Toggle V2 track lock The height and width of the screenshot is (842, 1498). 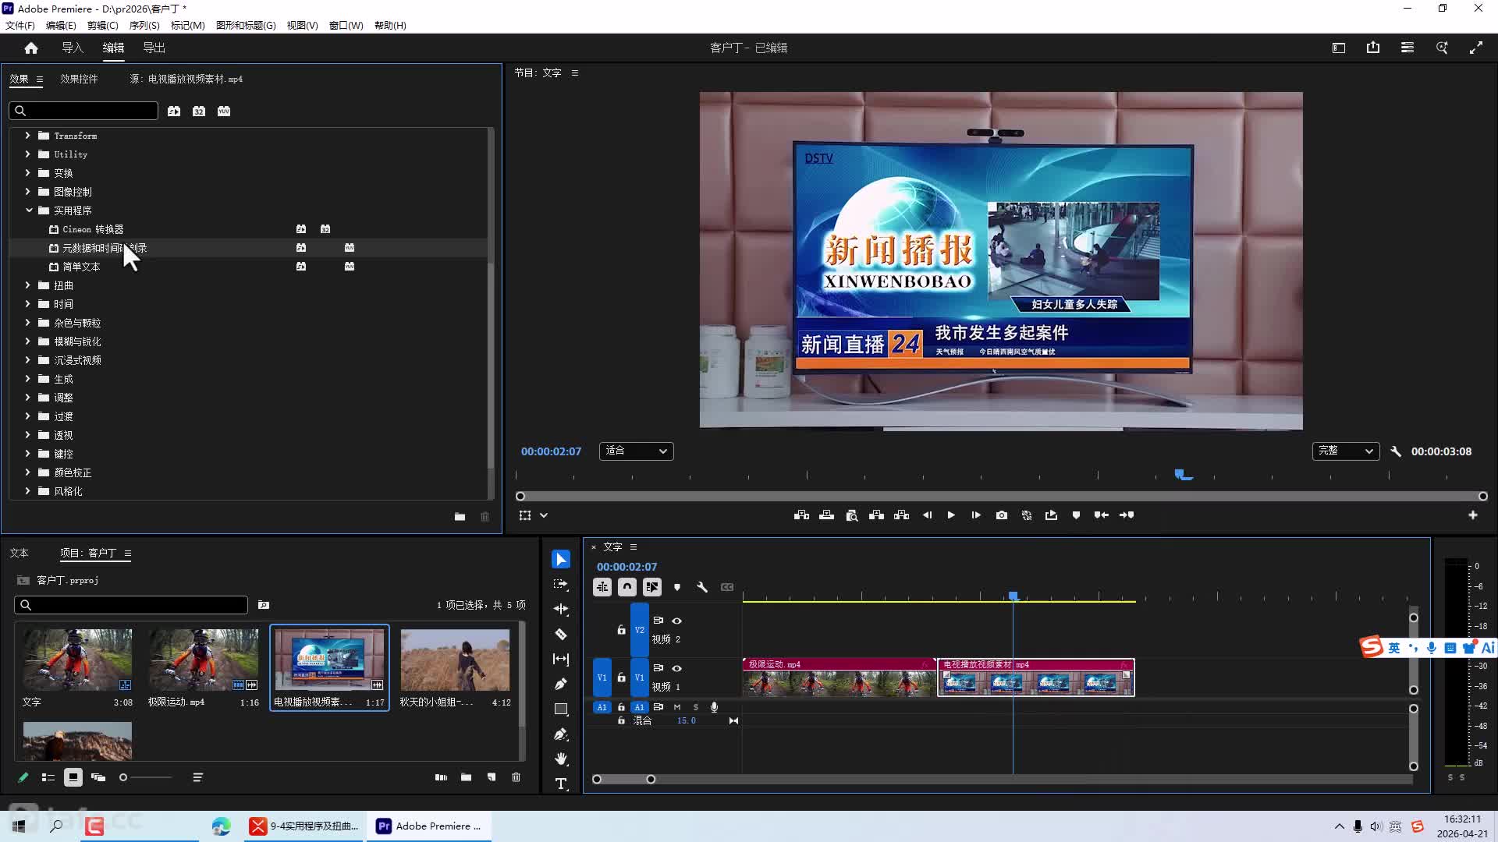coord(621,630)
